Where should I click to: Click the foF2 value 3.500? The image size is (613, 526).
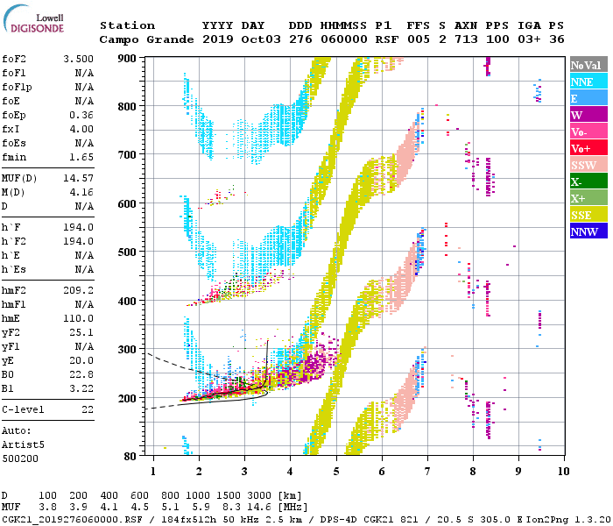click(x=78, y=60)
